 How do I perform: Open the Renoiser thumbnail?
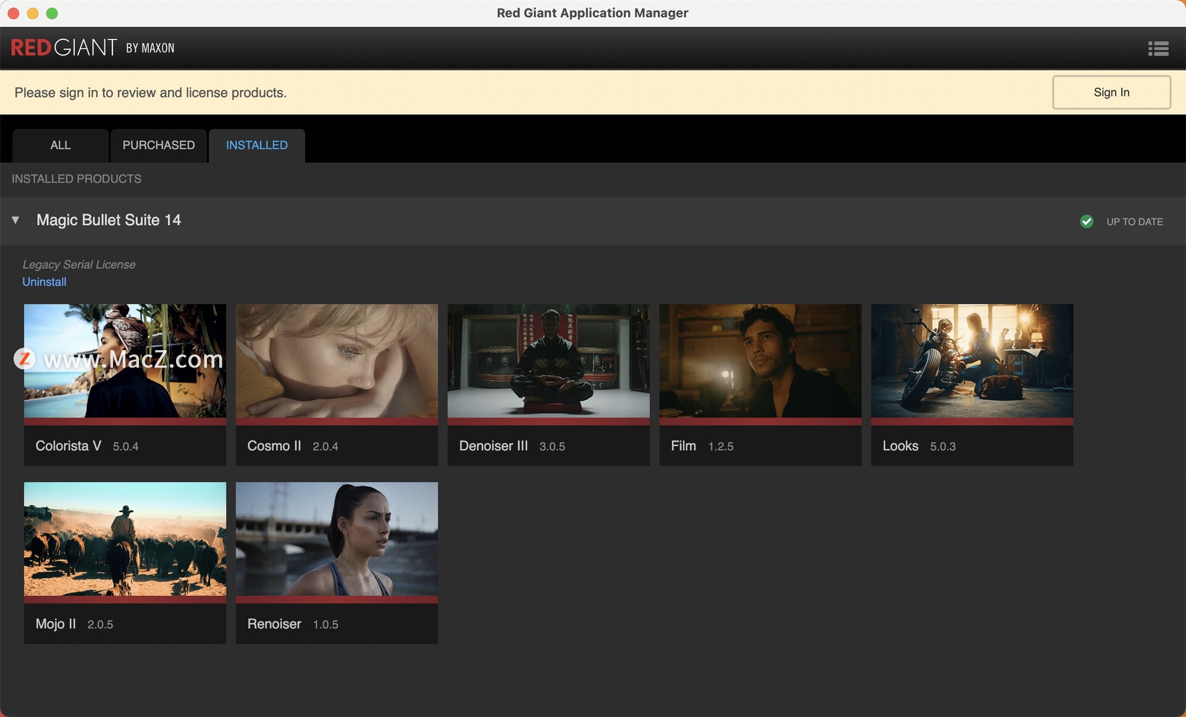click(337, 539)
